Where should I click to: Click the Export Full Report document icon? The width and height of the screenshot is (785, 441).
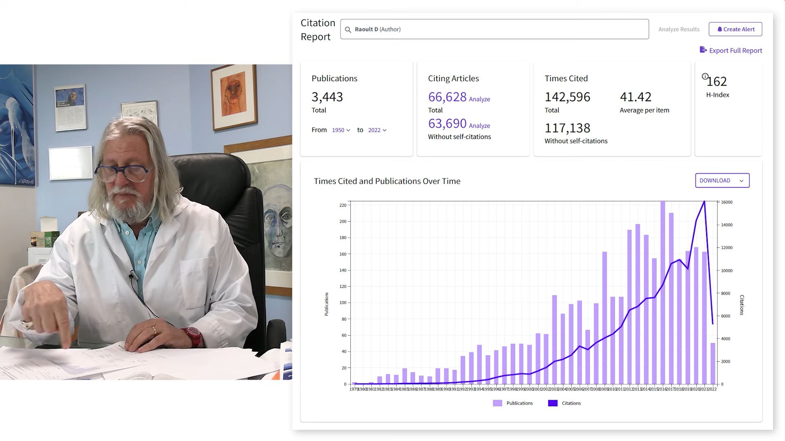point(703,50)
